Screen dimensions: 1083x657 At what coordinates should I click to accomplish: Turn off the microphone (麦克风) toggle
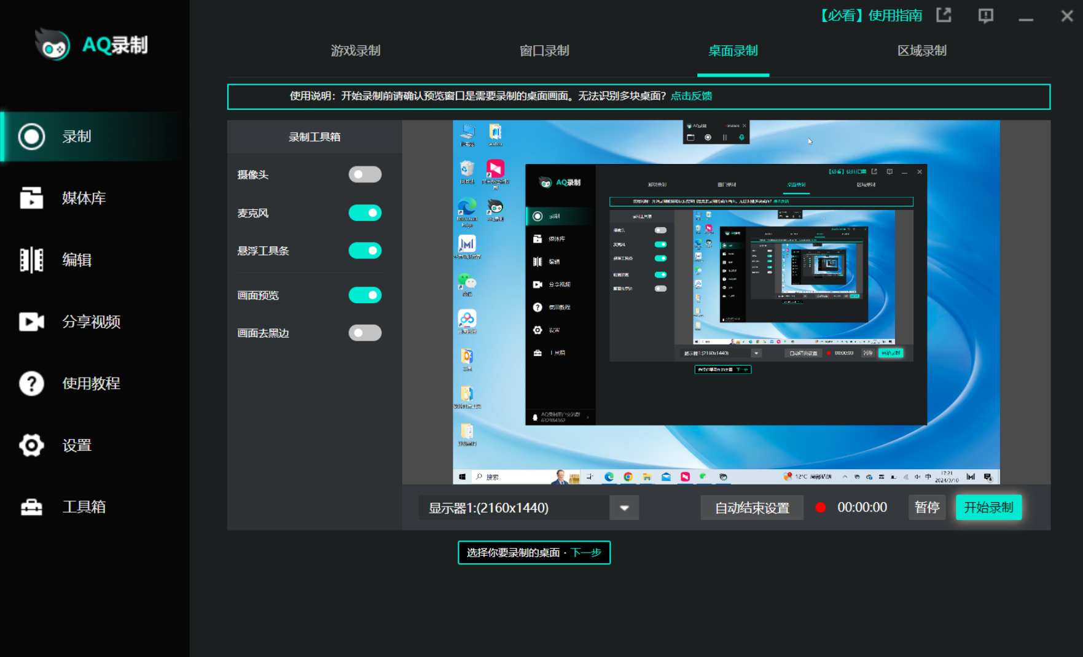click(365, 213)
